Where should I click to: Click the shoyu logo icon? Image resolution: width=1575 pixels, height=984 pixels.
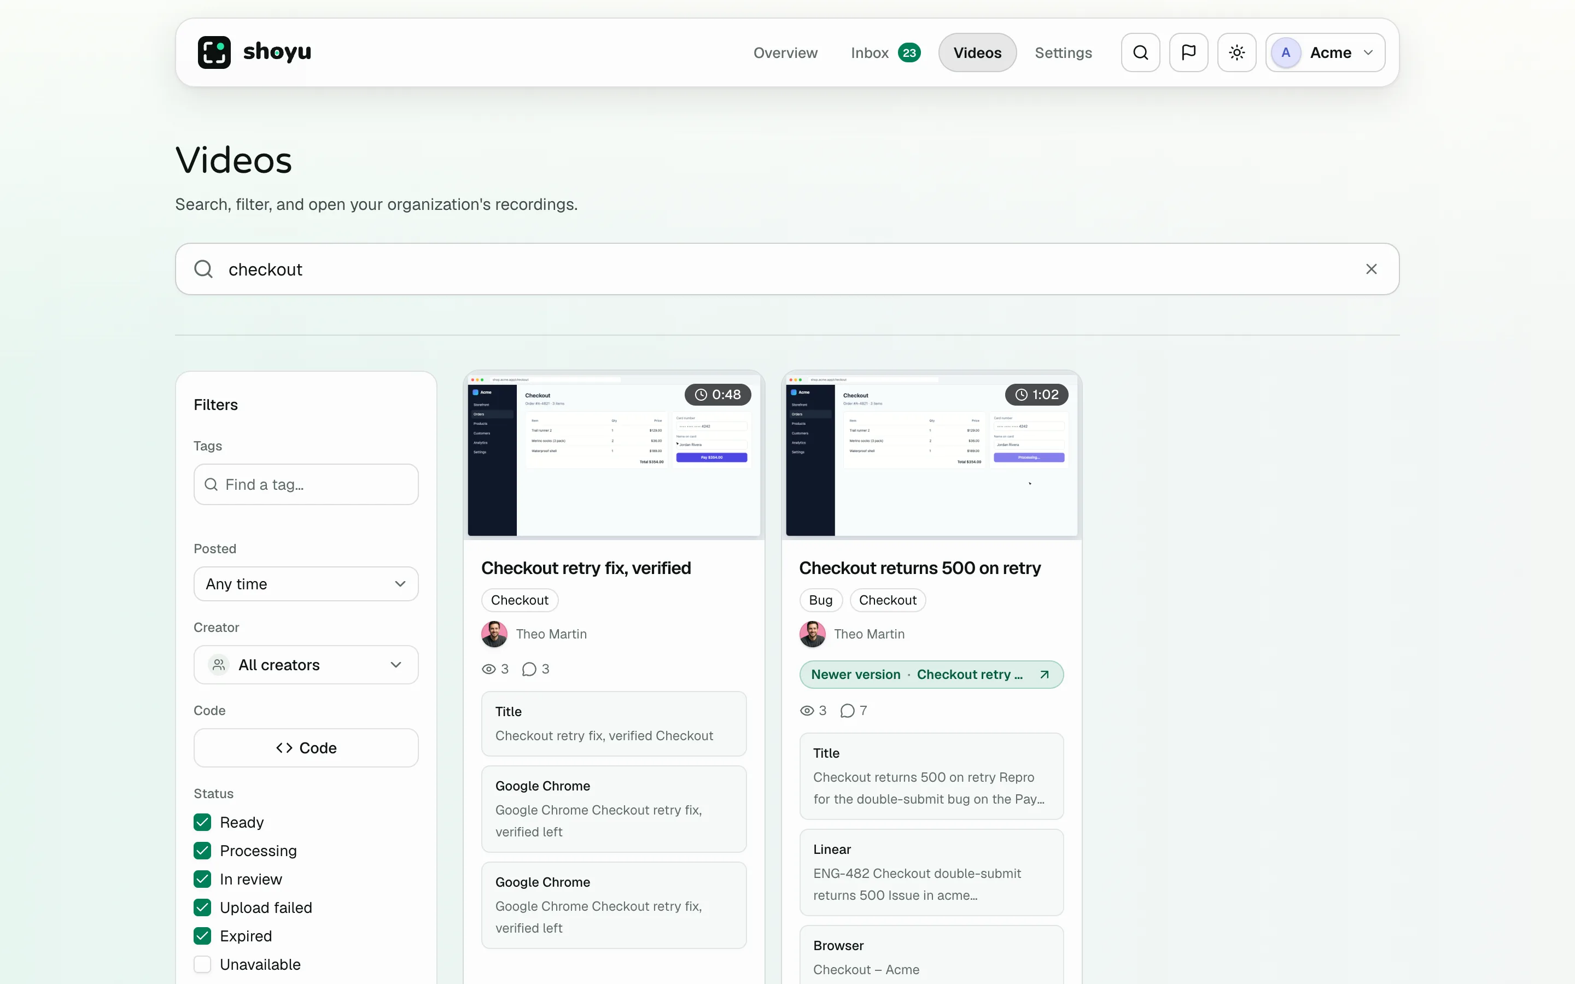click(214, 52)
